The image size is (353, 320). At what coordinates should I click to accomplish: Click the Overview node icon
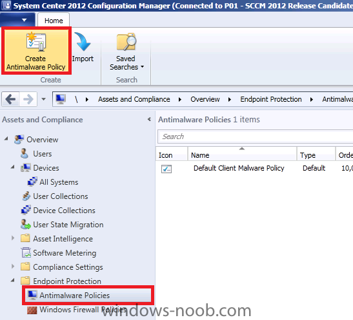(x=19, y=140)
